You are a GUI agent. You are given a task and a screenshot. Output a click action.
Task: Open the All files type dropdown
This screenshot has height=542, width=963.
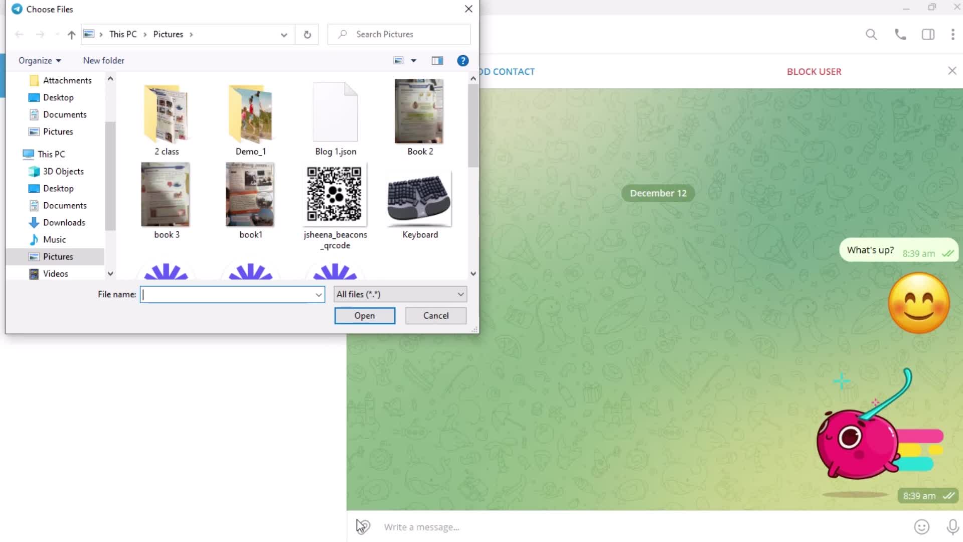point(400,295)
